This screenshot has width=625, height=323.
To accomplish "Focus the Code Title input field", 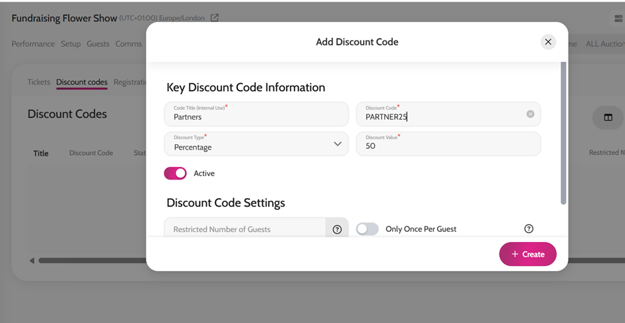I will [x=256, y=114].
